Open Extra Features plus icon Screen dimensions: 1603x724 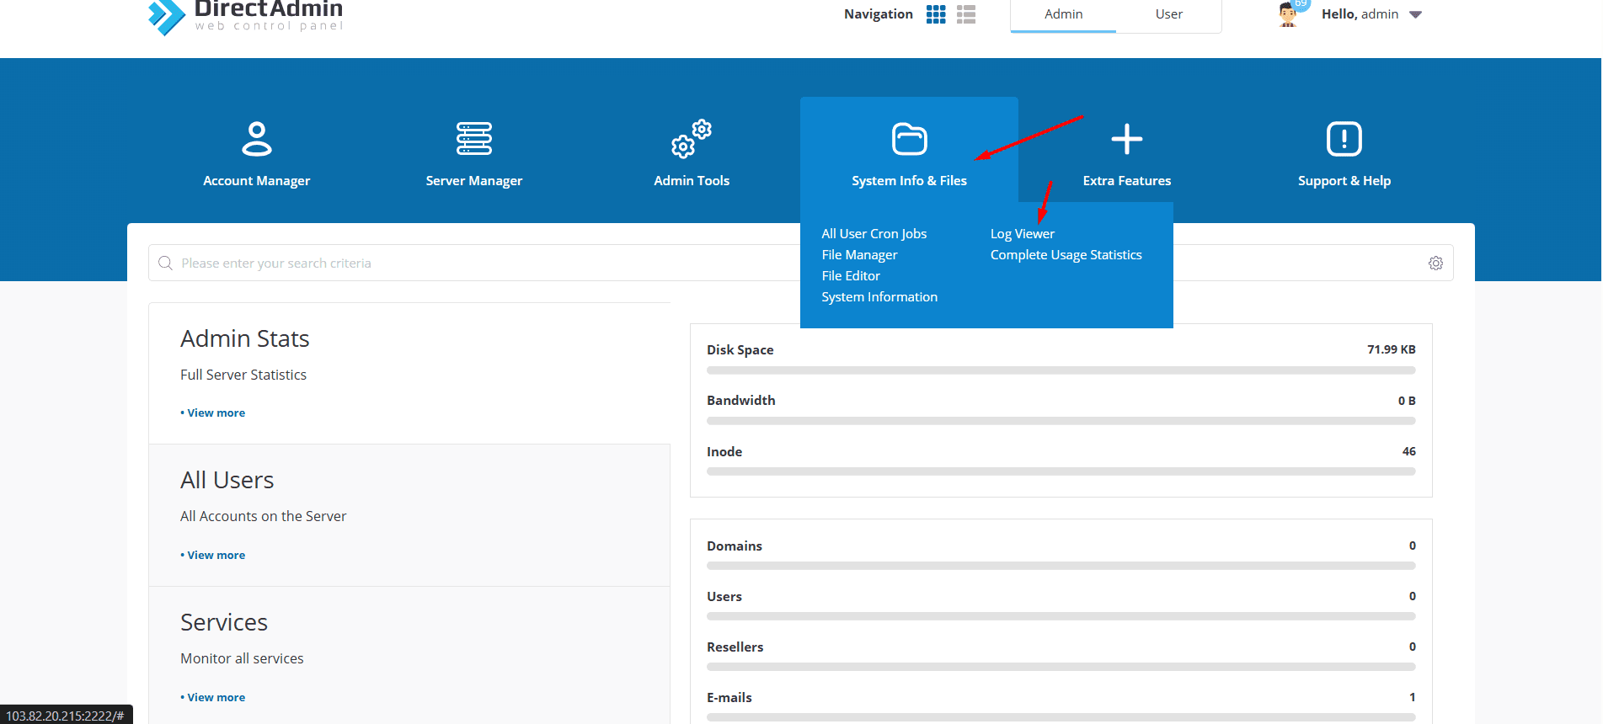[x=1126, y=139]
